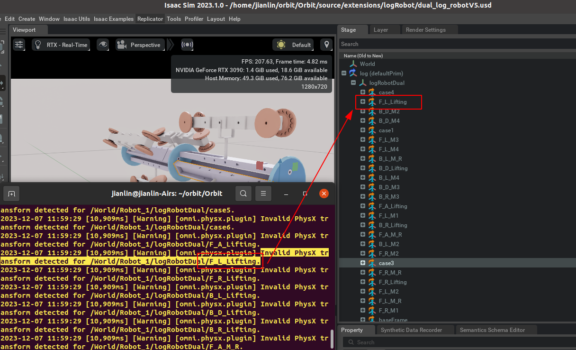The height and width of the screenshot is (350, 576).
Task: Open the Create menu
Action: (x=27, y=19)
